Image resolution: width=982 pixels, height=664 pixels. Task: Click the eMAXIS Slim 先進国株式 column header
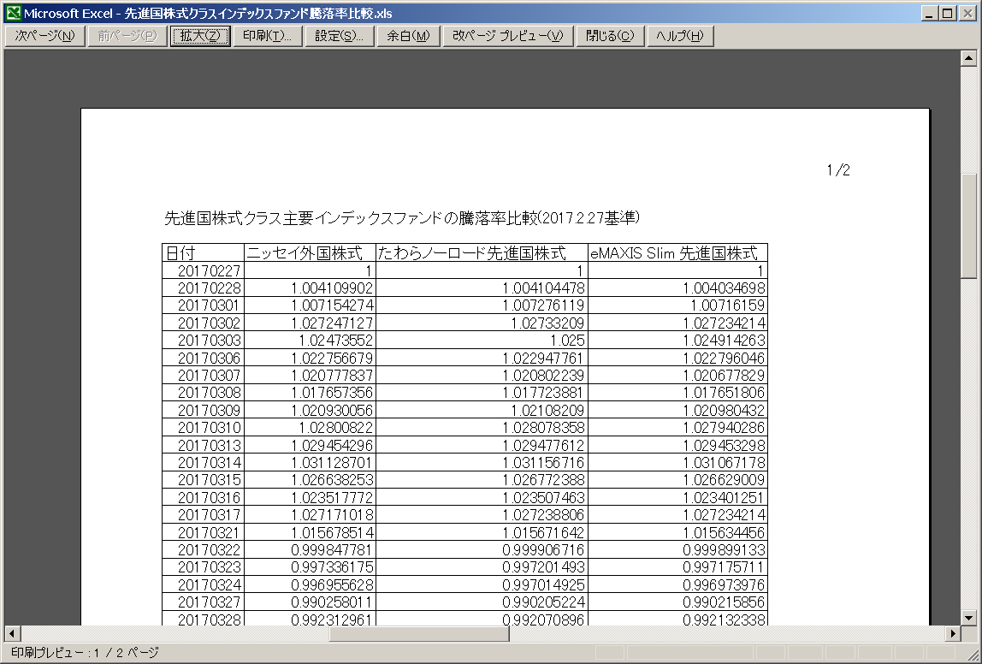coord(677,252)
